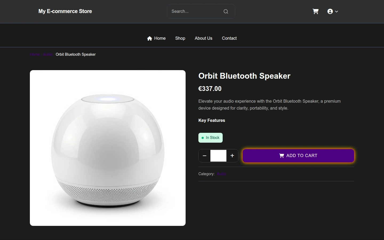Decrease quantity with the minus button

[x=205, y=156]
